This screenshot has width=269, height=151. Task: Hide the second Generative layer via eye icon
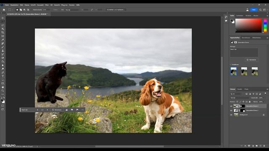tap(231, 110)
